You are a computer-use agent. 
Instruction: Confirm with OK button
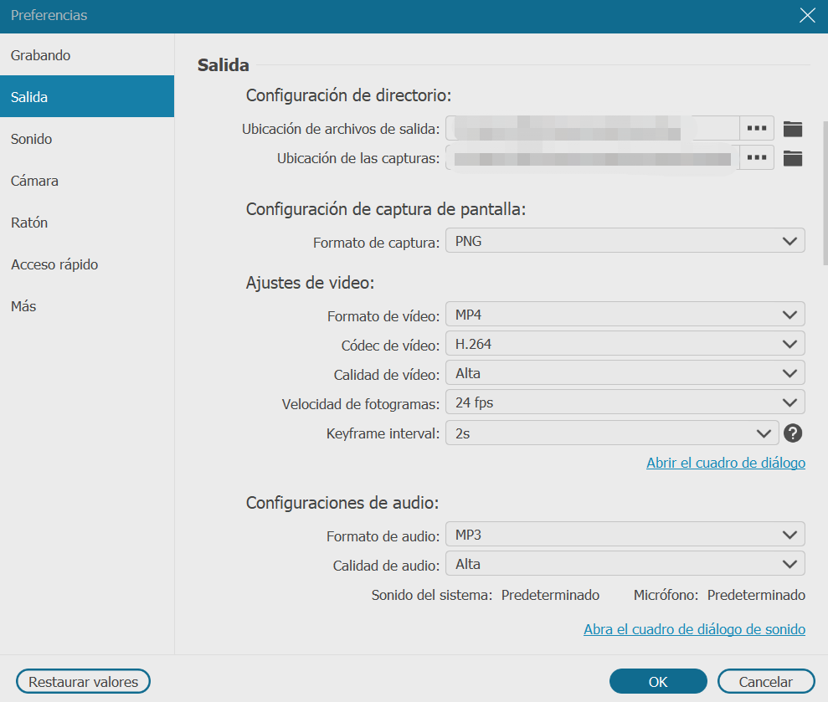click(658, 681)
